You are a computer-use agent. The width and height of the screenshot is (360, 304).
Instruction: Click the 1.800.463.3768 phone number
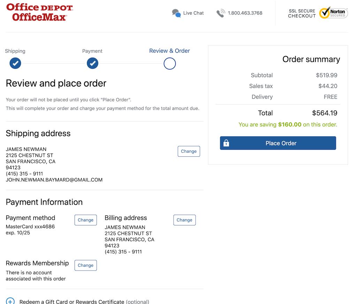[x=245, y=13]
